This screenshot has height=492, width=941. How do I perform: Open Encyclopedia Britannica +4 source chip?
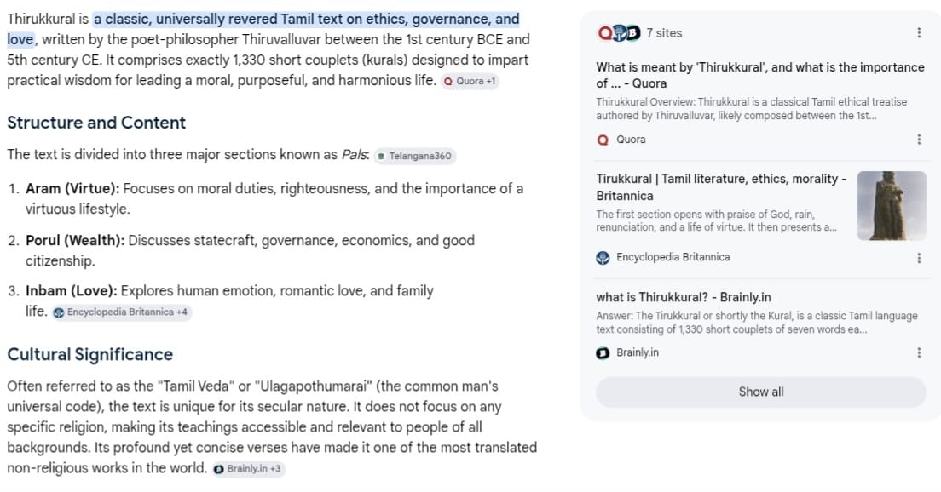(121, 312)
